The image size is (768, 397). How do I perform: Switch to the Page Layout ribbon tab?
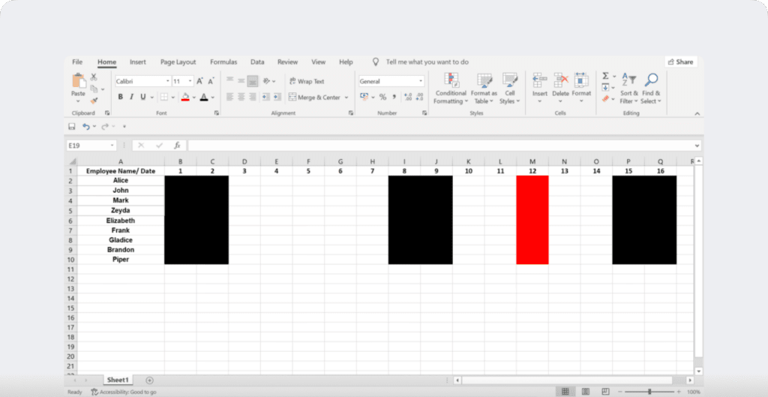coord(178,62)
